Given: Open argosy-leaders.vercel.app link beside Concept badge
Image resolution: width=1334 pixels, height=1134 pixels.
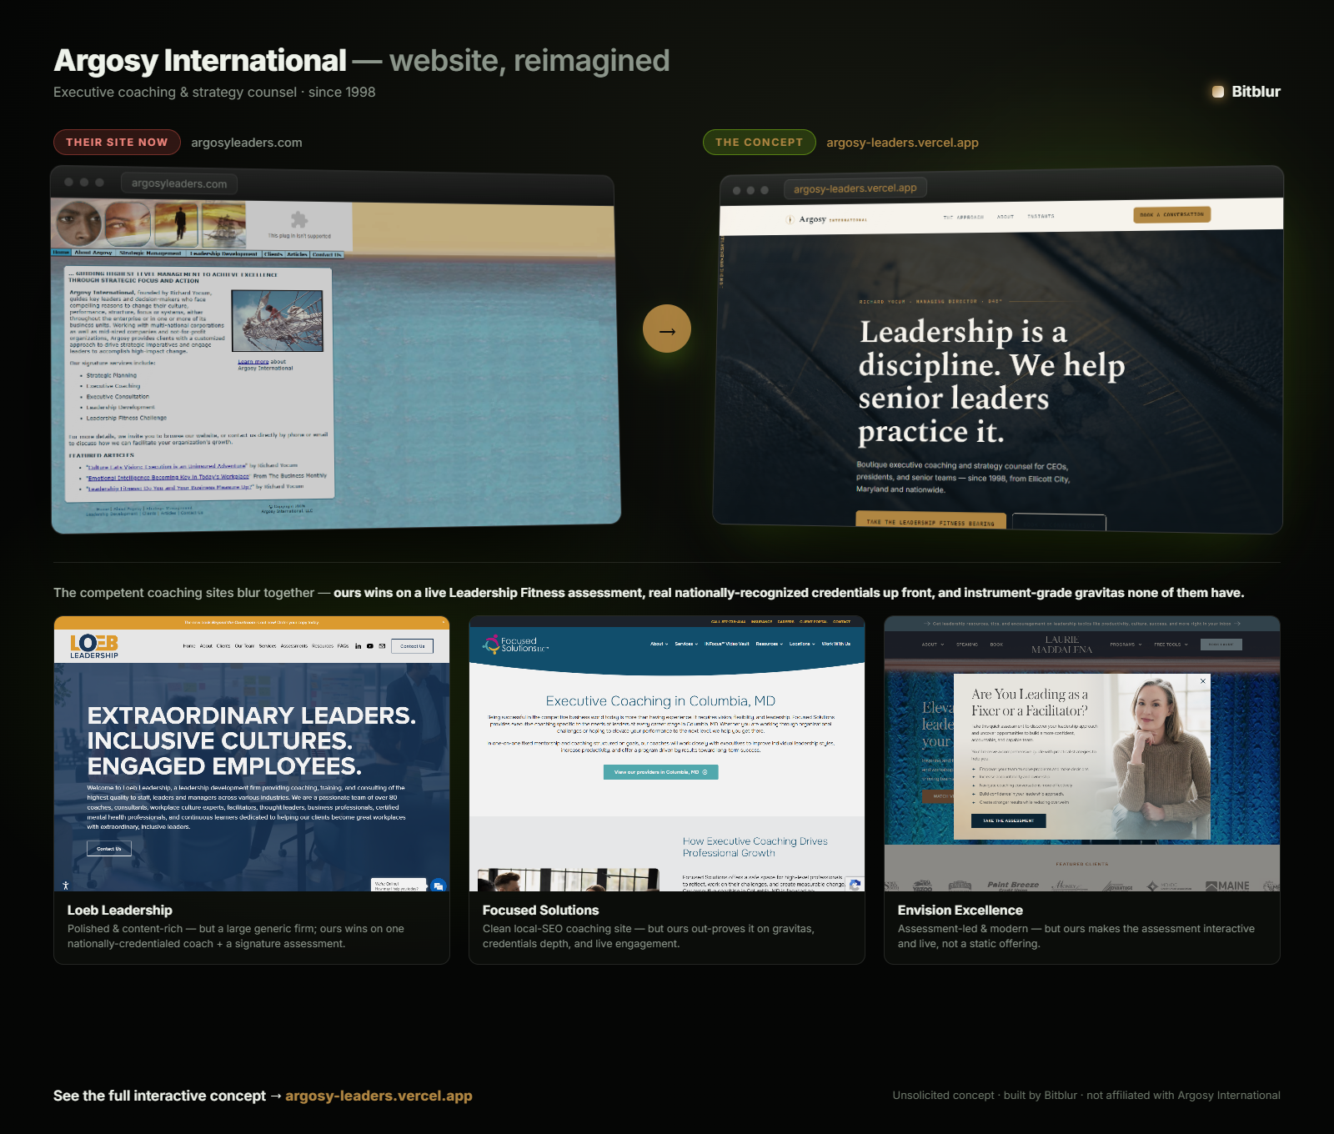Looking at the screenshot, I should (902, 143).
